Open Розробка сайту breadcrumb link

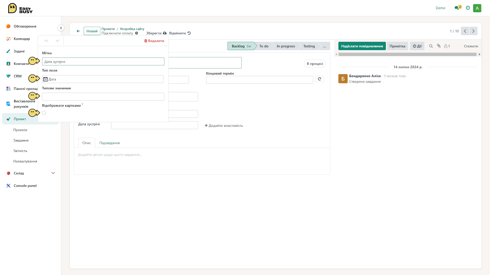click(132, 29)
